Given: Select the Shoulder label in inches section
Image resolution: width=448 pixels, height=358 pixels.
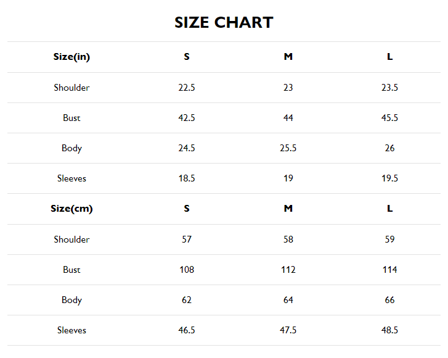Looking at the screenshot, I should (71, 88).
